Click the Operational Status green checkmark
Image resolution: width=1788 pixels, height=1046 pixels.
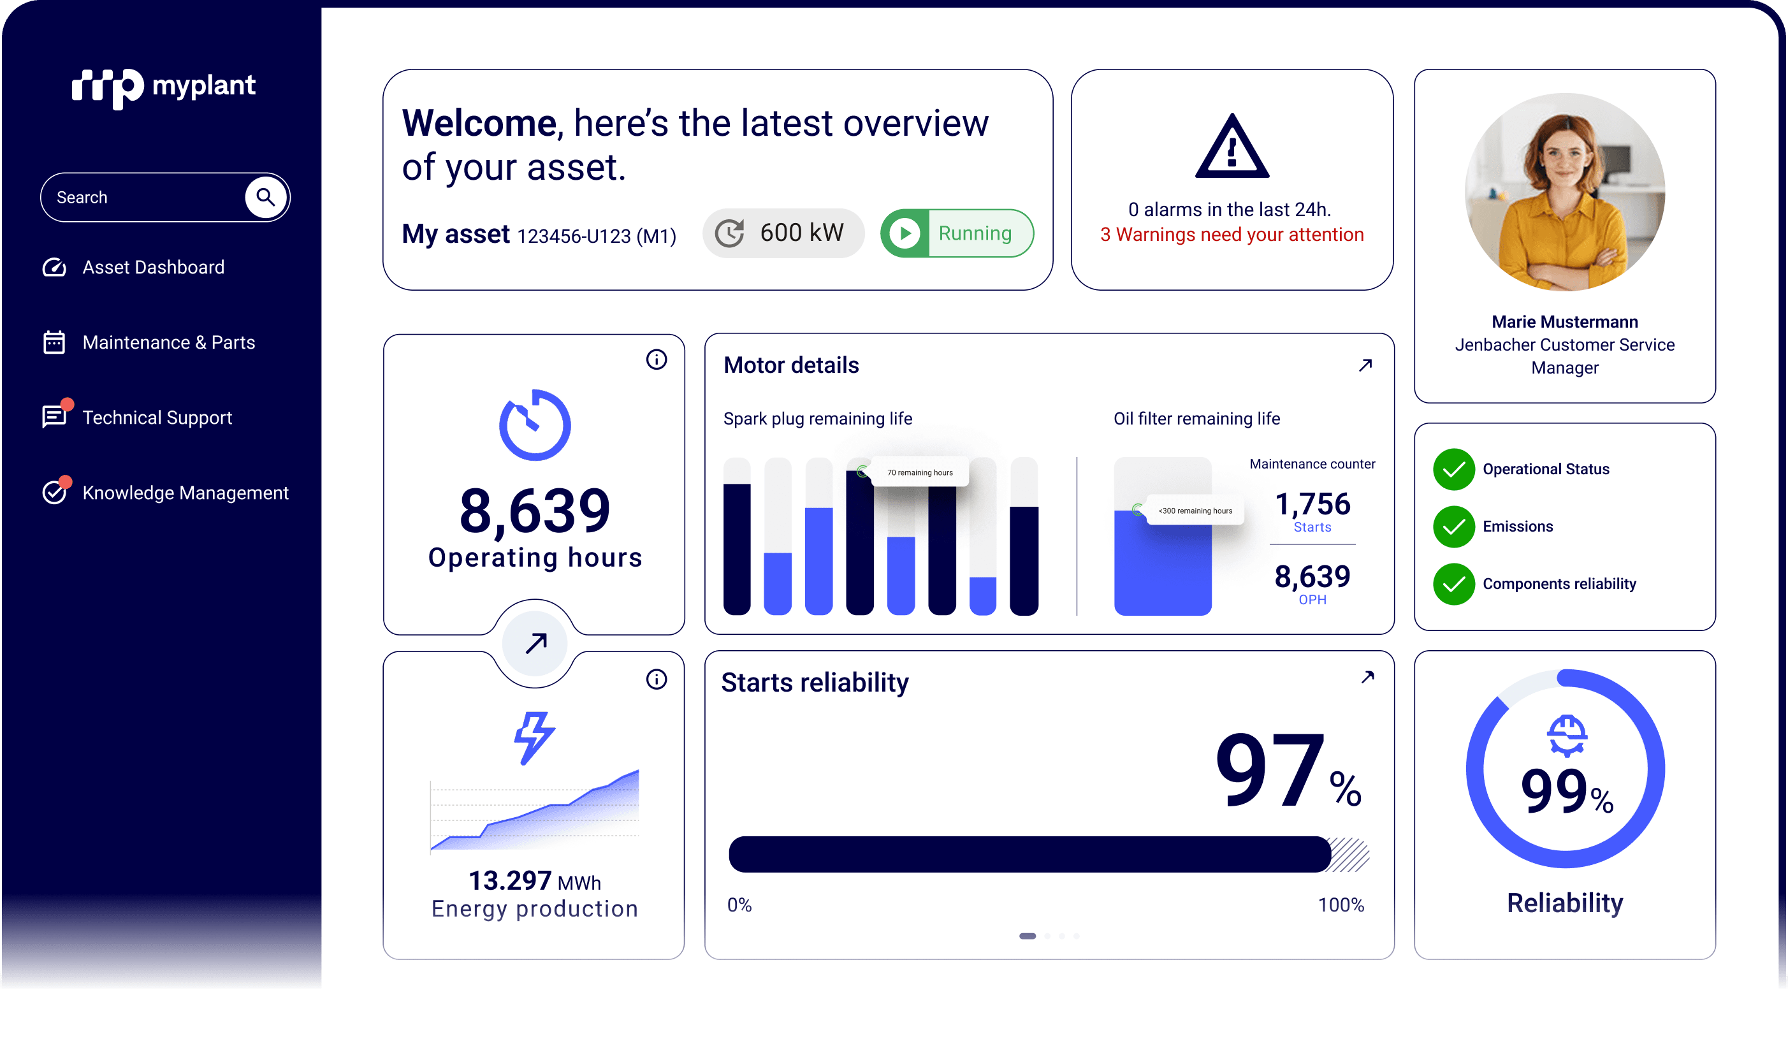point(1454,469)
